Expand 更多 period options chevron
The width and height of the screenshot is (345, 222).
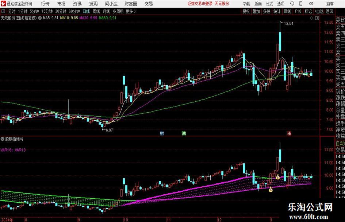point(135,11)
